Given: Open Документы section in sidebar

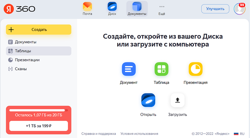Looking at the screenshot, I should [39, 42].
